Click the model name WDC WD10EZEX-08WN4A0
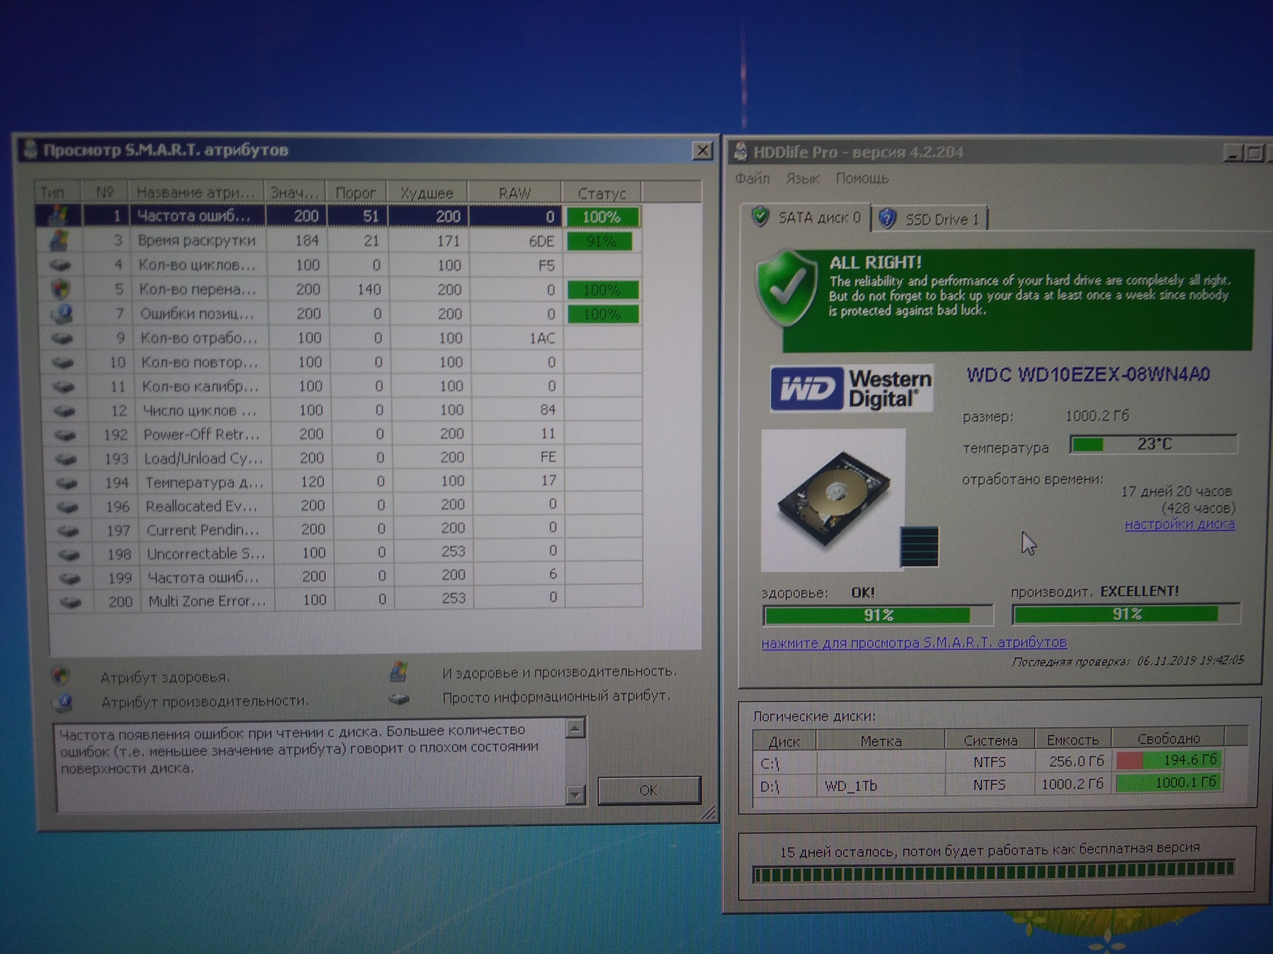The height and width of the screenshot is (954, 1273). (x=1088, y=375)
